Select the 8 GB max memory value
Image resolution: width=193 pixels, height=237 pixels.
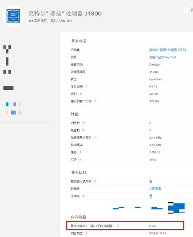152,226
